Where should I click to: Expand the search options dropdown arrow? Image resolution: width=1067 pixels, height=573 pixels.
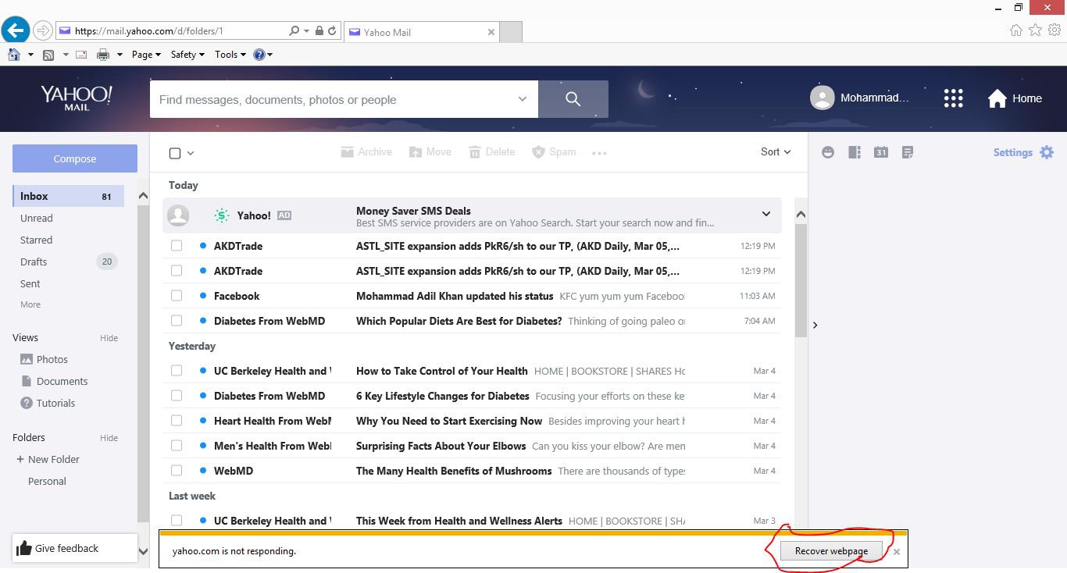522,99
